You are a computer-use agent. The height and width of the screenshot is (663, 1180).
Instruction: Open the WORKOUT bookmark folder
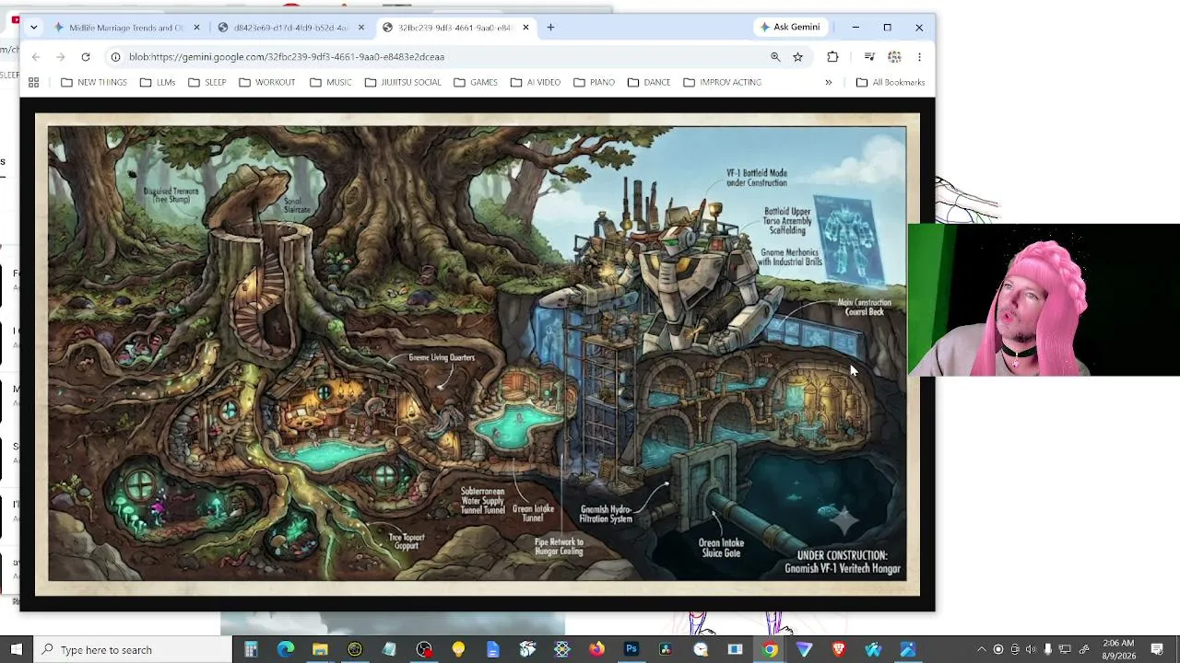tap(267, 83)
